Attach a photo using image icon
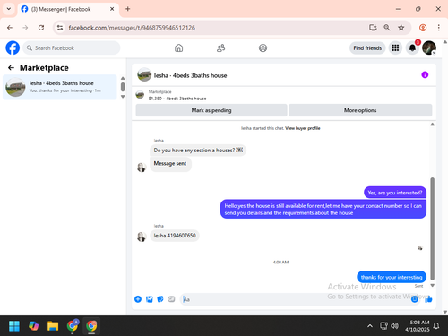The image size is (448, 336). click(x=150, y=299)
